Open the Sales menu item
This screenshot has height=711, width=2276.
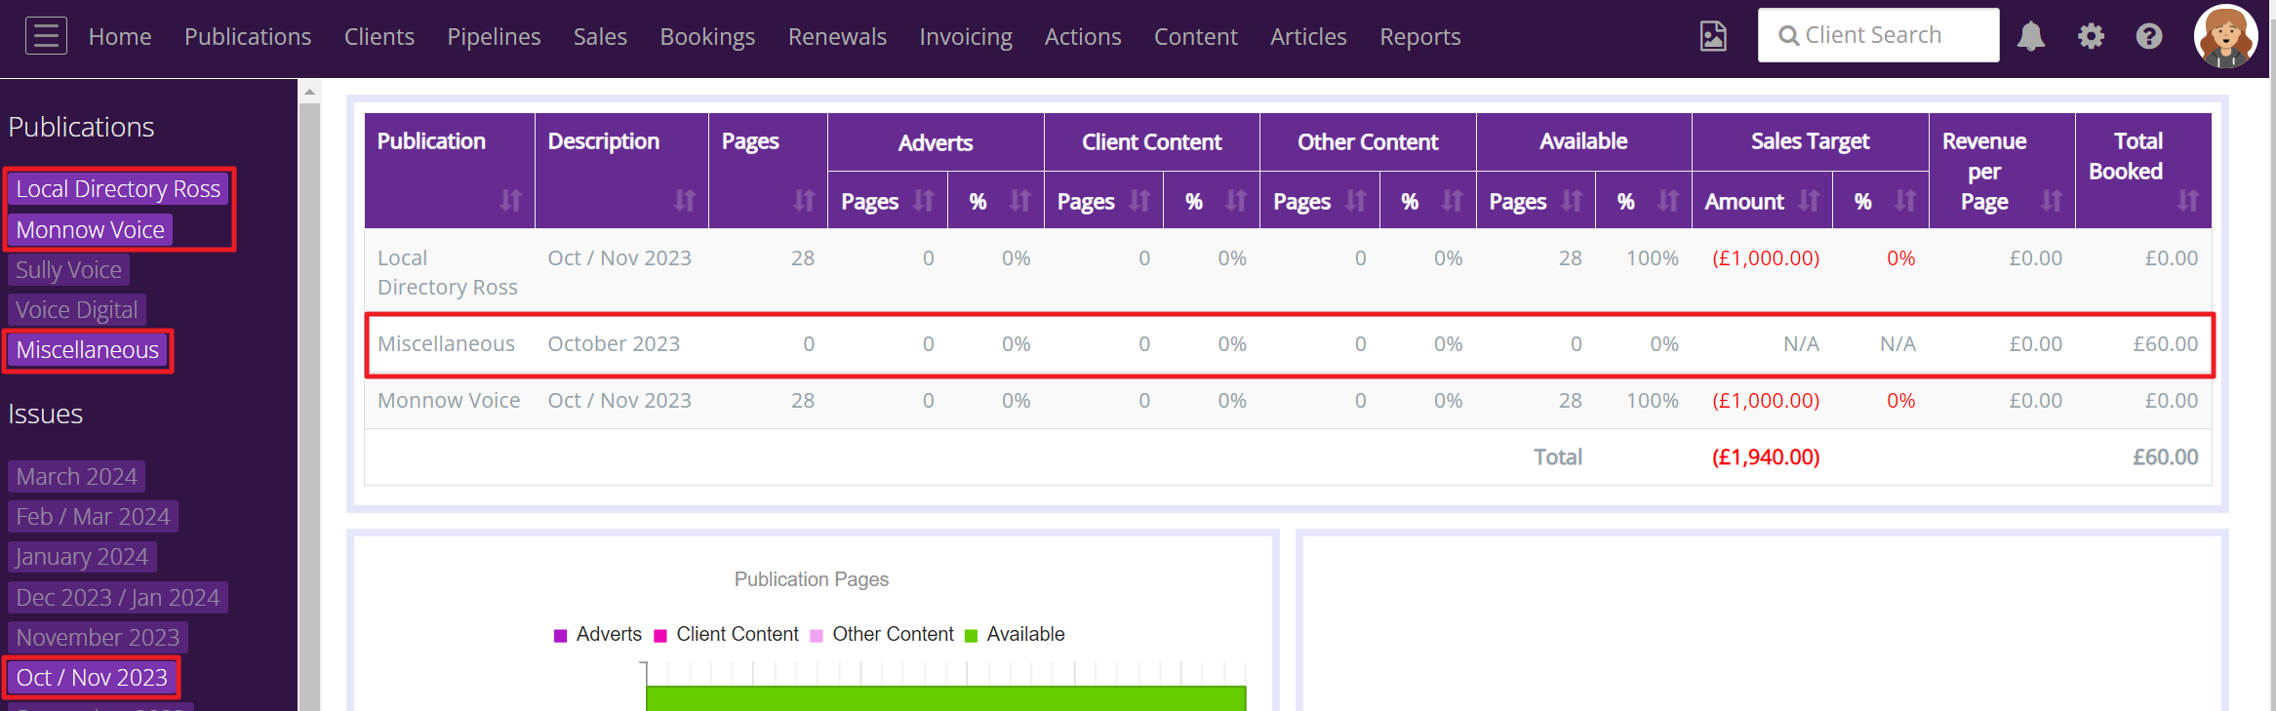coord(600,36)
